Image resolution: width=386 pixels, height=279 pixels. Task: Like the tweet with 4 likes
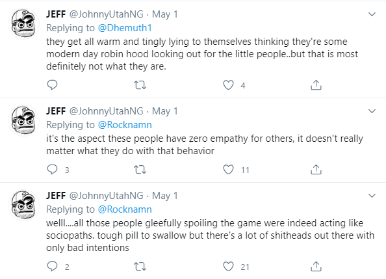(x=228, y=85)
